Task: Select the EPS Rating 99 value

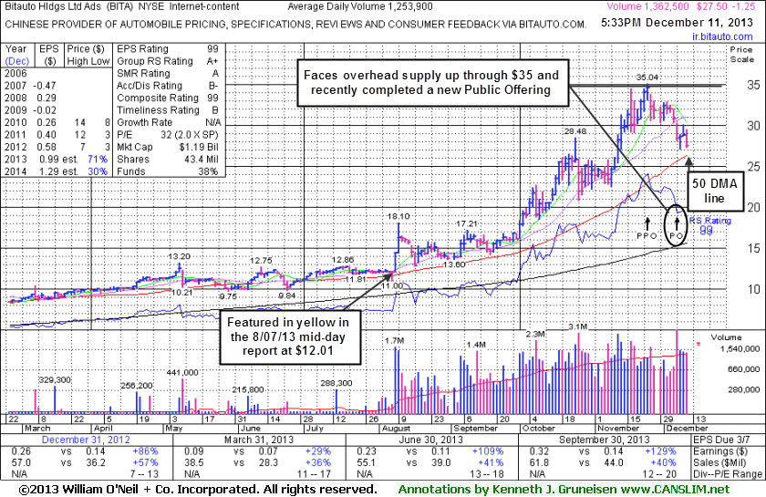Action: 212,49
